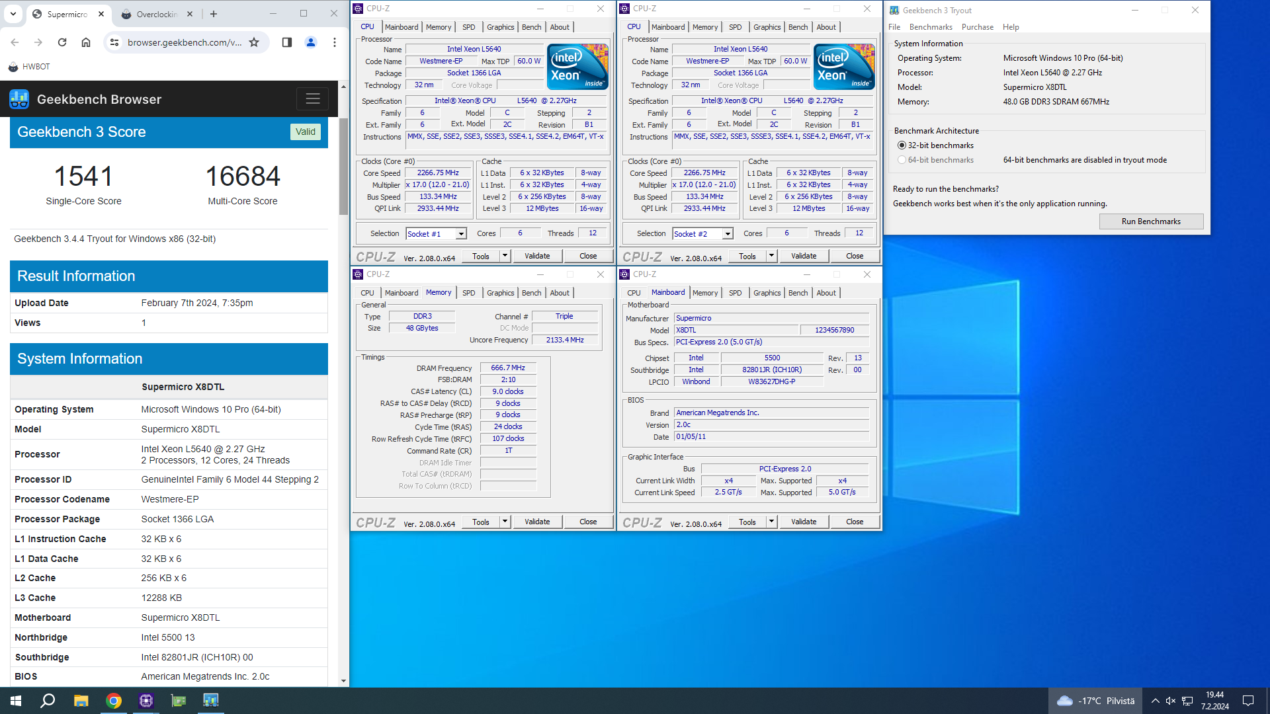Expand Tools dropdown arrow in Socket #2 CPU-Z
The height and width of the screenshot is (714, 1270).
(x=771, y=256)
